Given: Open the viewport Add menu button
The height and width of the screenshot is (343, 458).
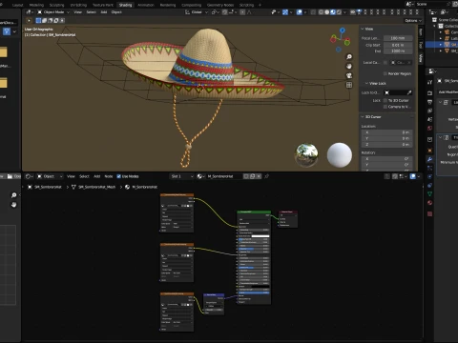Looking at the screenshot, I should (x=104, y=12).
